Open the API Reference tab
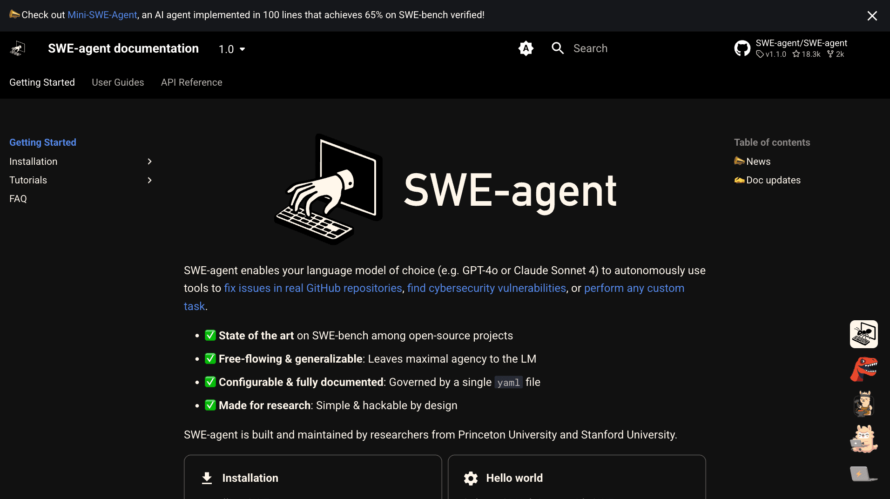Image resolution: width=890 pixels, height=499 pixels. [x=191, y=82]
